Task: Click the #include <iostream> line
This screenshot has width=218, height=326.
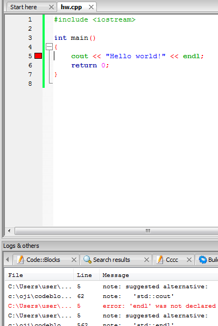Action: tap(95, 19)
